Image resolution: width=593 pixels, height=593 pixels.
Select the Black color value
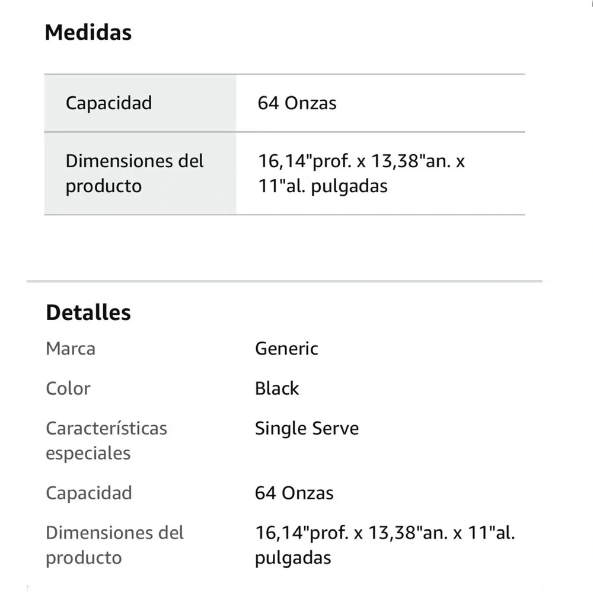coord(277,388)
